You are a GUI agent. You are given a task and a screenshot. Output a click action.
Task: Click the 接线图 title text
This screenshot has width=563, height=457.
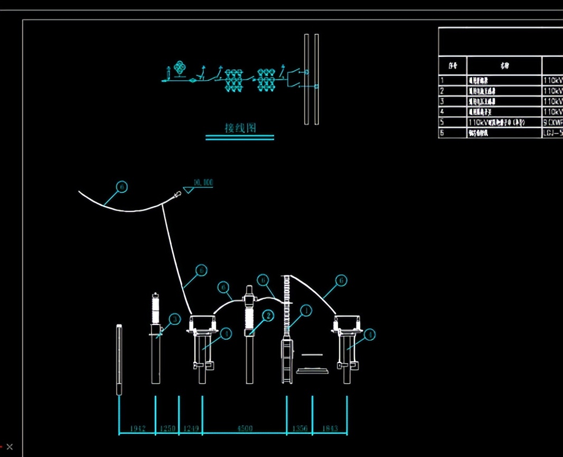pos(239,128)
